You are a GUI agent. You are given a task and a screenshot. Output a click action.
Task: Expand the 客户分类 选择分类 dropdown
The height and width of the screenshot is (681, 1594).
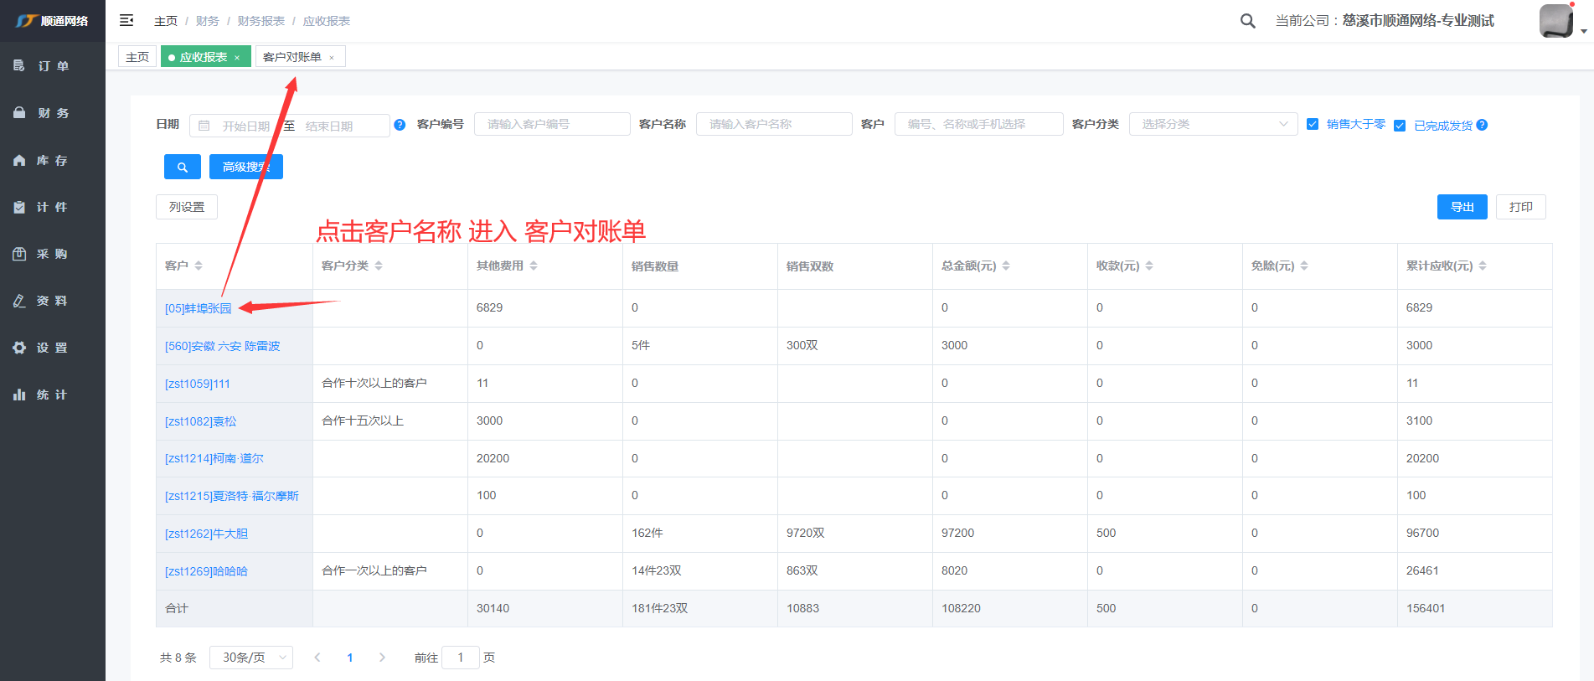click(x=1213, y=124)
